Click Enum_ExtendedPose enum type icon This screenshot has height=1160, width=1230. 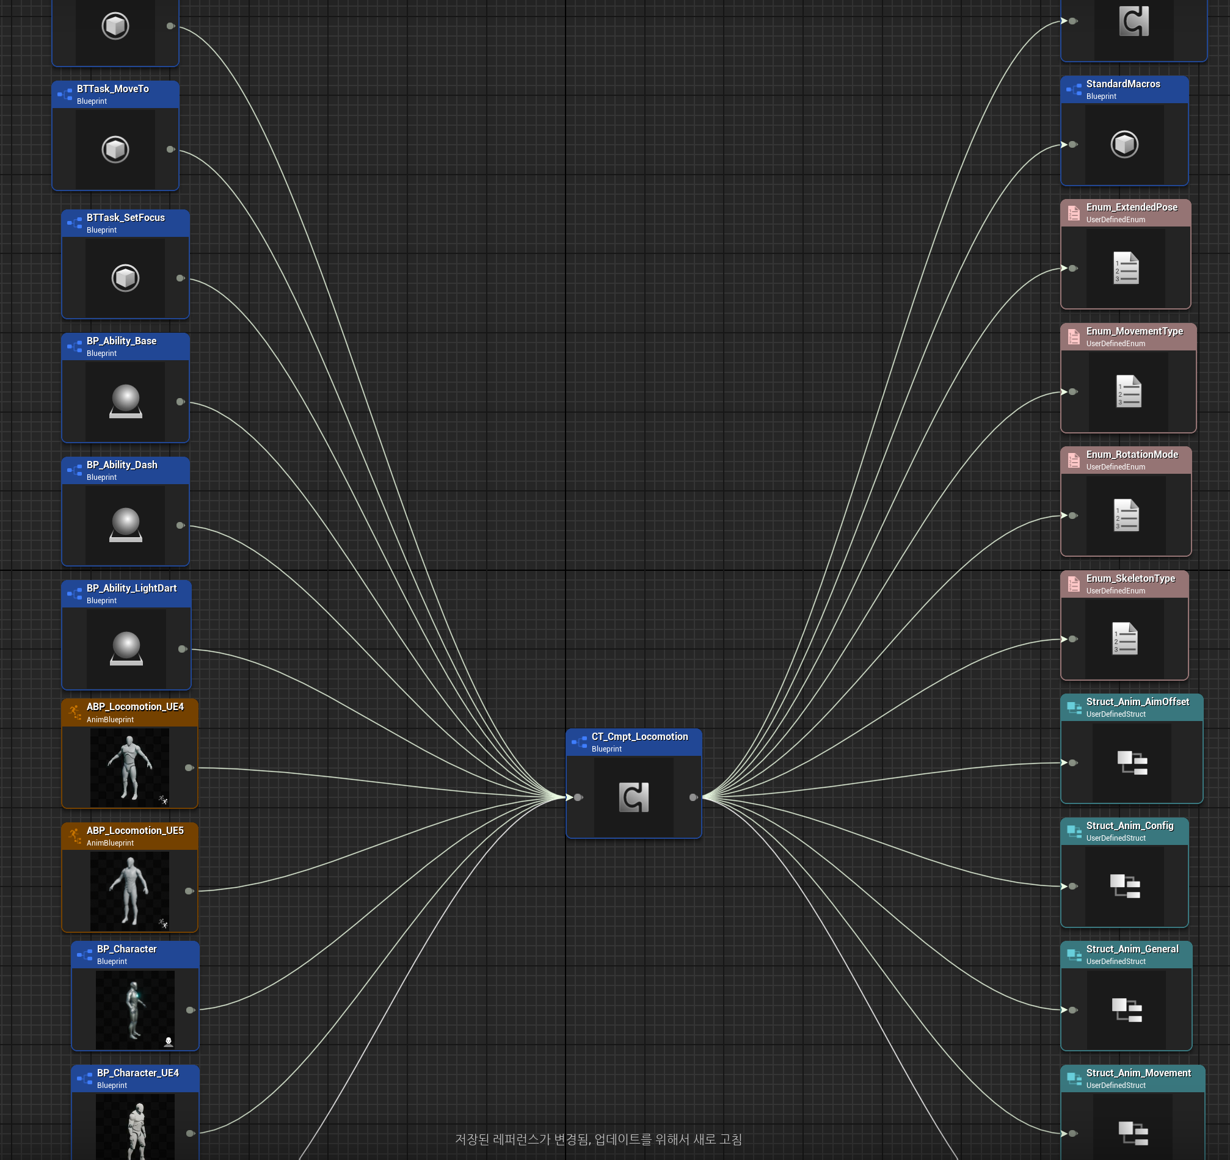click(1074, 214)
